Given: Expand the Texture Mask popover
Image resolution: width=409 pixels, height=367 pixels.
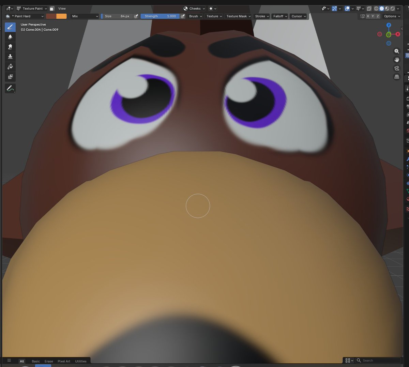Looking at the screenshot, I should point(239,16).
